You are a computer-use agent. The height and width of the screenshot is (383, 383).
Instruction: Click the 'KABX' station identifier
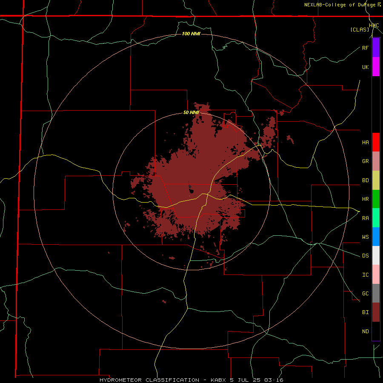pos(219,380)
